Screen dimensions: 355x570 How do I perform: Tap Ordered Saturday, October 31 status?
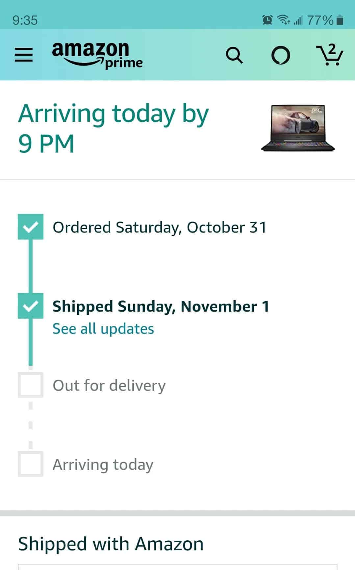[160, 227]
